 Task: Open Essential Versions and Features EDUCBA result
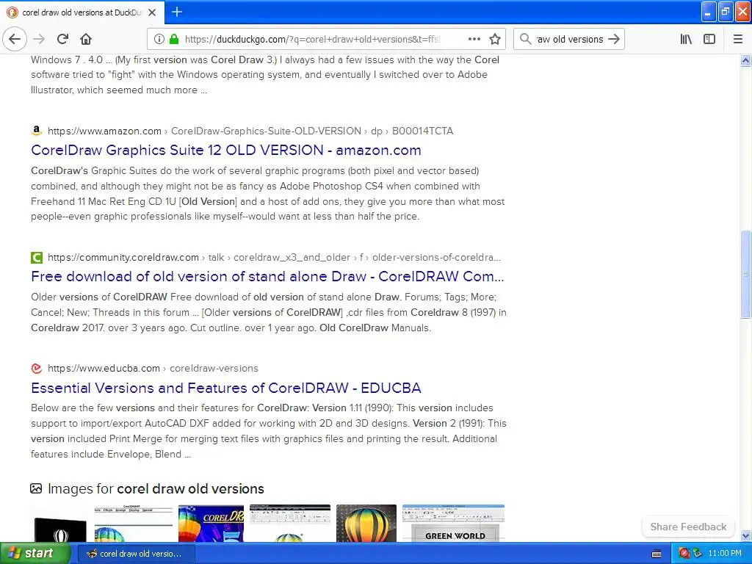[x=226, y=388]
